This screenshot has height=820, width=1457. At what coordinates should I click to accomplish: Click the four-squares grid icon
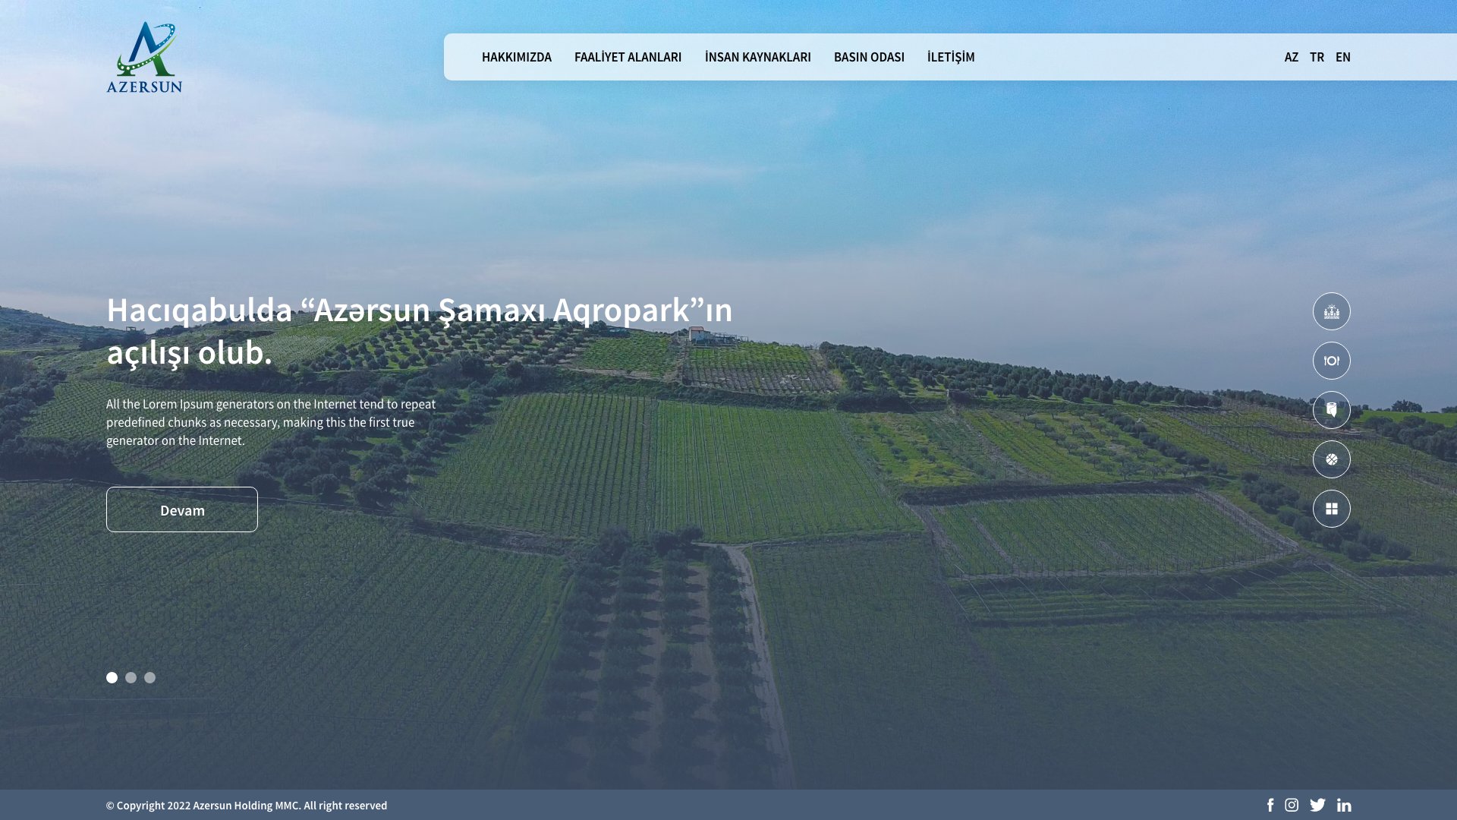point(1331,509)
